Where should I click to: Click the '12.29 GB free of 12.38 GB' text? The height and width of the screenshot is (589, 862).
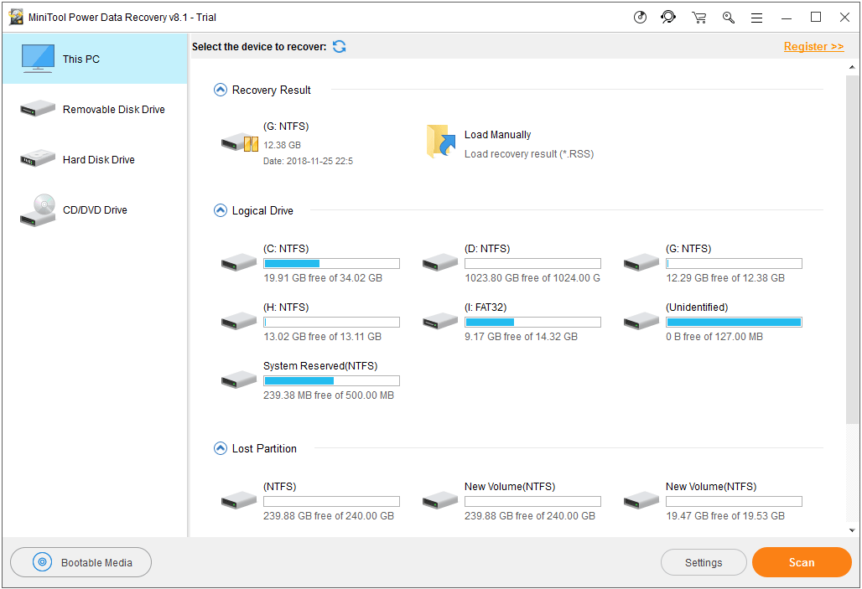[725, 278]
